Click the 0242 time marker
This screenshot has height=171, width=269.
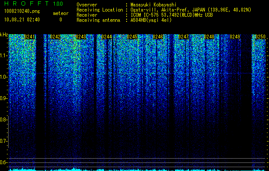[x=55, y=37]
